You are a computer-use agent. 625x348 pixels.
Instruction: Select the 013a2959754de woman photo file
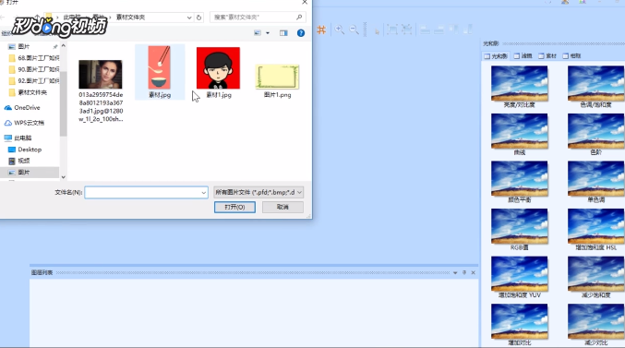tap(101, 90)
